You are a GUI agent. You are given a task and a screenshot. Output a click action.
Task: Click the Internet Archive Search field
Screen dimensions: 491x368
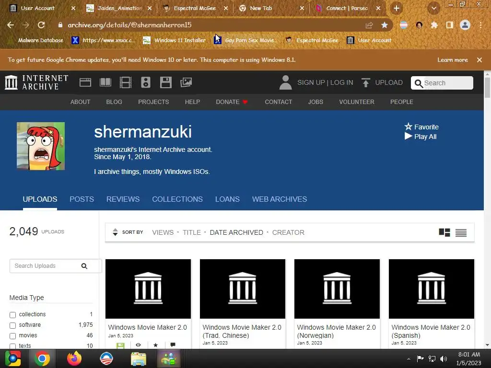[442, 83]
